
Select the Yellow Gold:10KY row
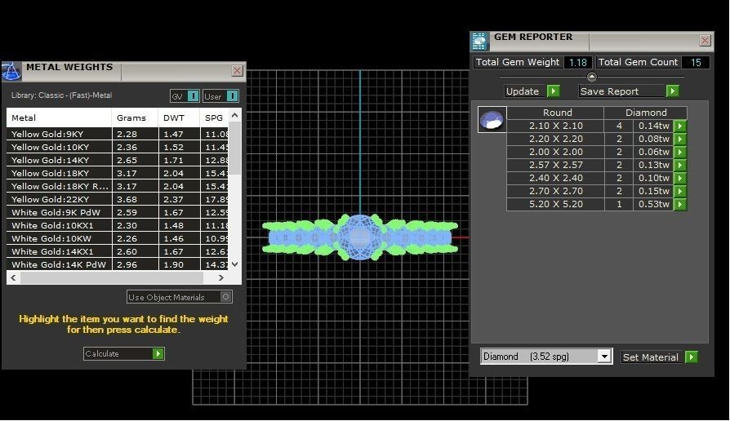[x=118, y=147]
